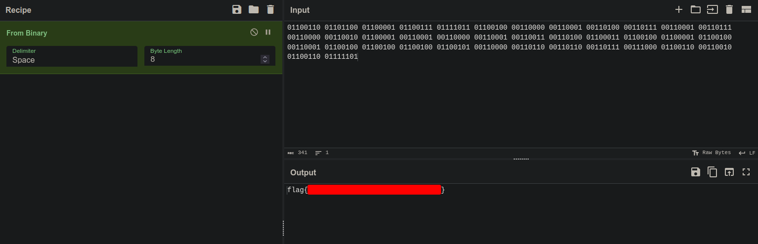The height and width of the screenshot is (244, 758).
Task: Add a new input tab
Action: (679, 9)
